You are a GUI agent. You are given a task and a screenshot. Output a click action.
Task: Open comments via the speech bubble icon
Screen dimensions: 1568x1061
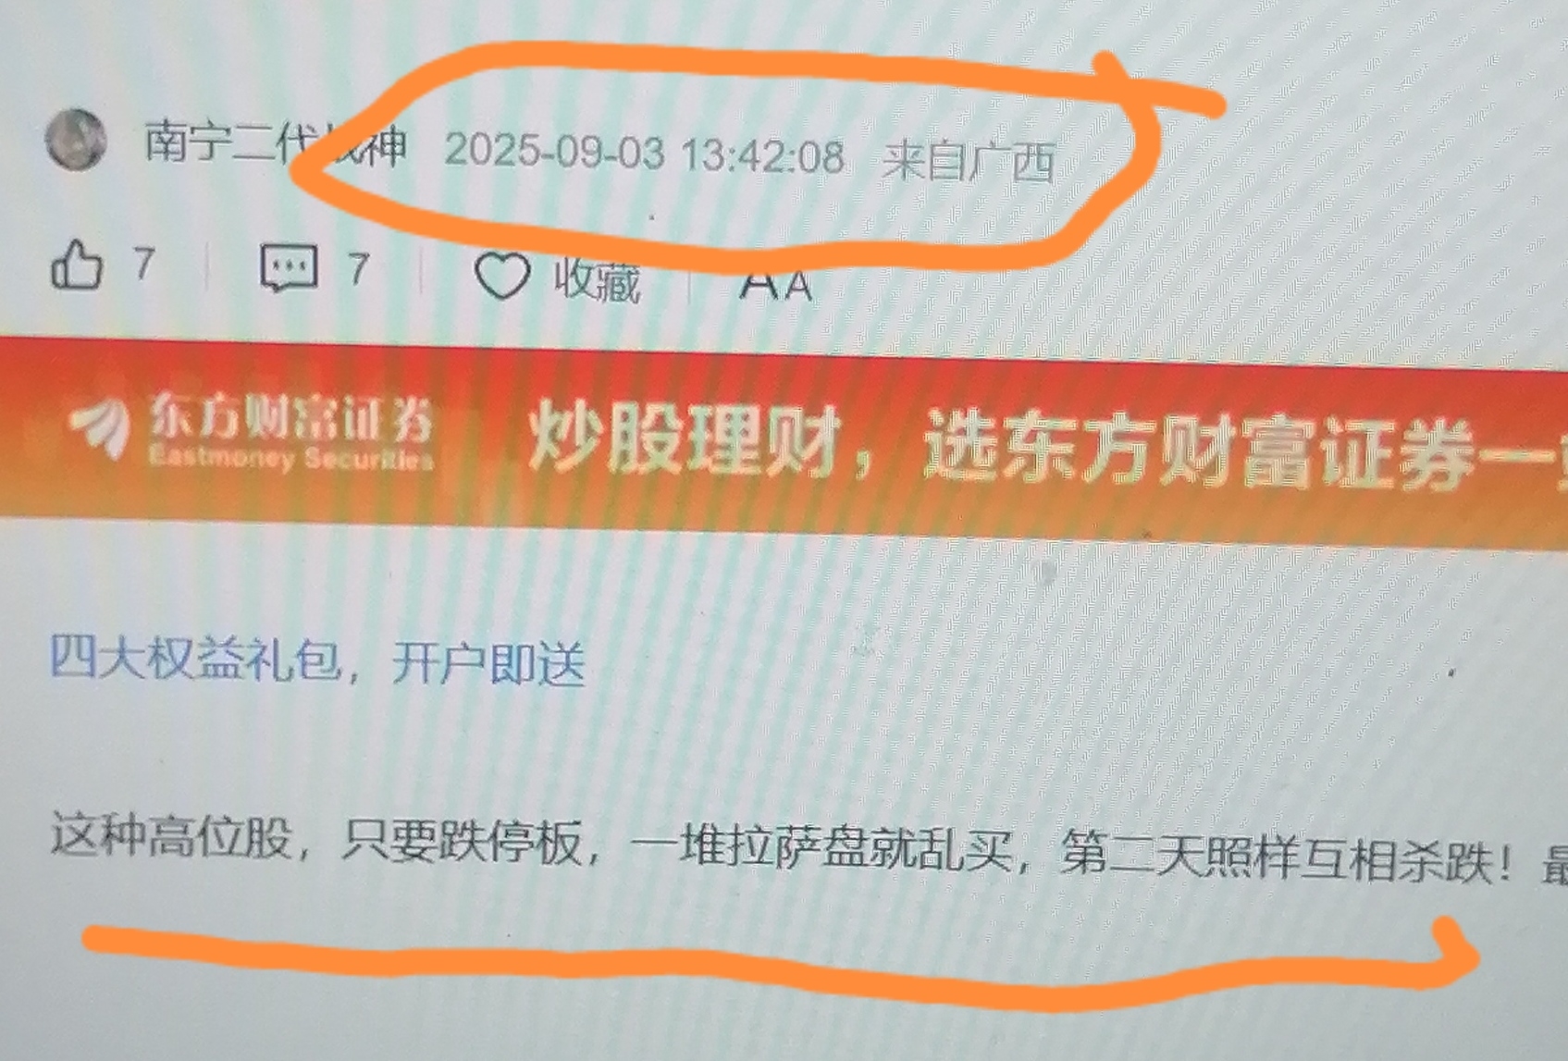289,268
